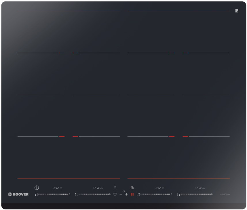Viewport: 247px width, 210px height.
Task: Tap the red indicator beside the plus button
Action: click(132, 194)
